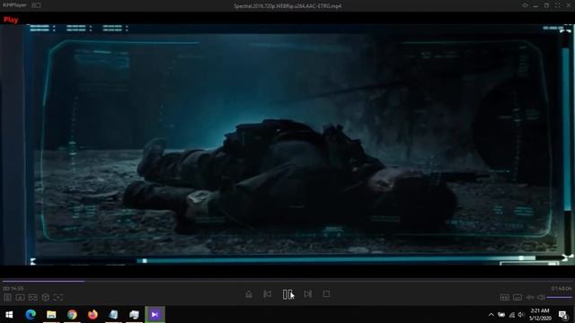Launch Microsoft Edge from the taskbar

coord(31,314)
